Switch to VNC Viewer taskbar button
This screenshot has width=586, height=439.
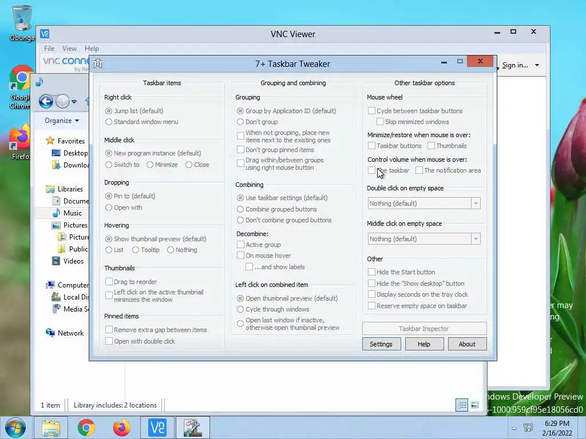157,428
